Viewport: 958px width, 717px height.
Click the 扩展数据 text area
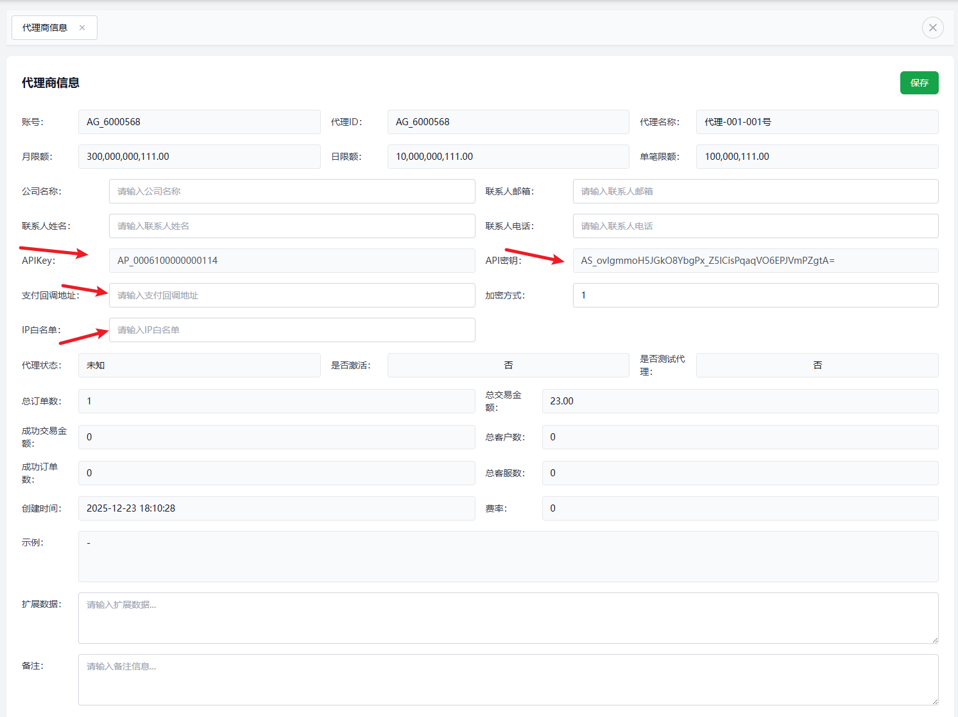click(x=508, y=618)
